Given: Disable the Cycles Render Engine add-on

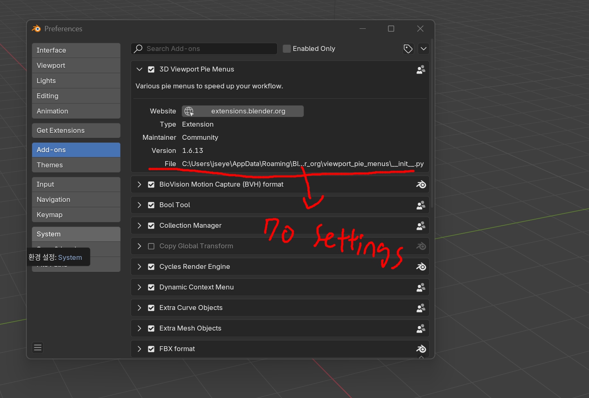Looking at the screenshot, I should [151, 267].
